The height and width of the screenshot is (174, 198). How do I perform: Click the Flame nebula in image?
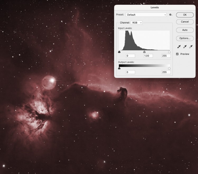point(36,115)
